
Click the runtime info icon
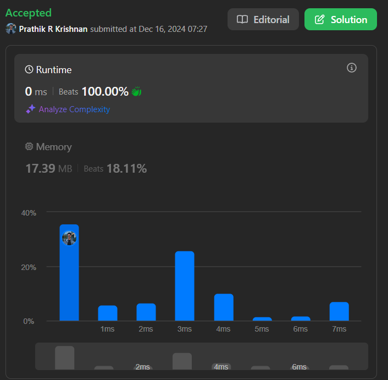[x=352, y=68]
